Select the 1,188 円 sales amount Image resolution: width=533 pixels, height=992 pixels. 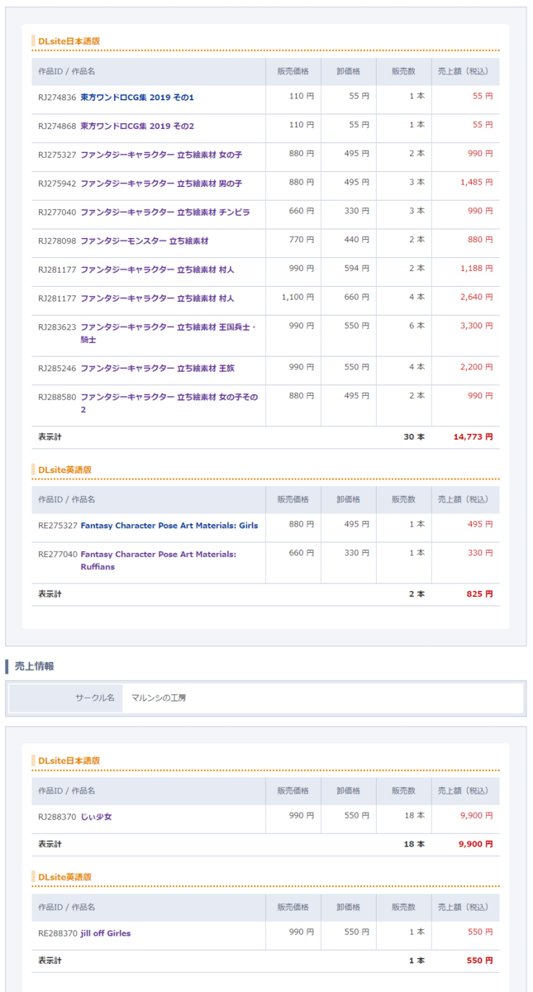(477, 269)
